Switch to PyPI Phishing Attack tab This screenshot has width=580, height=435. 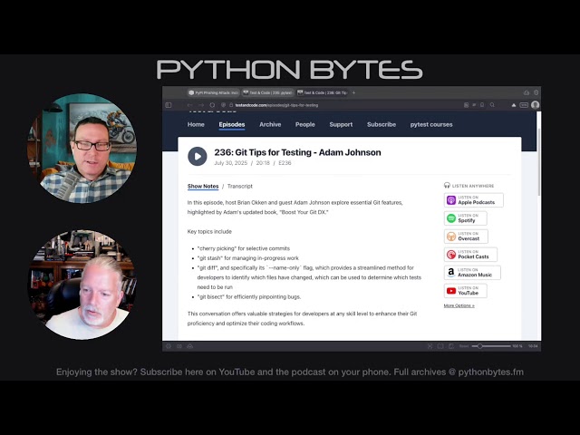(214, 92)
